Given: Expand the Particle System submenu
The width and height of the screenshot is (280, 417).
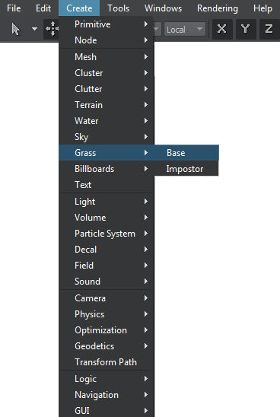Looking at the screenshot, I should 107,234.
